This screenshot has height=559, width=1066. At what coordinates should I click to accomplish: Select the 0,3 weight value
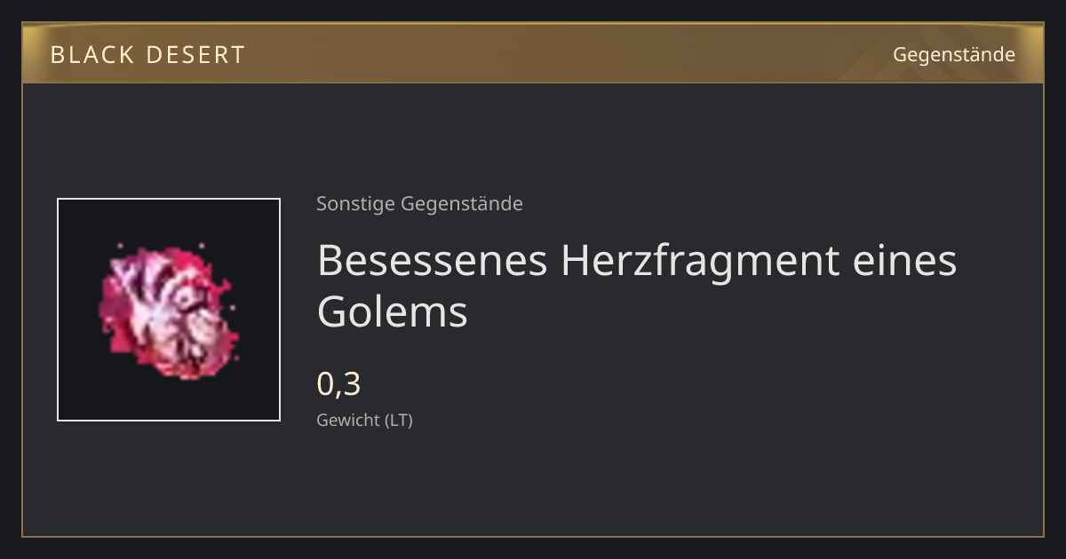tap(339, 383)
